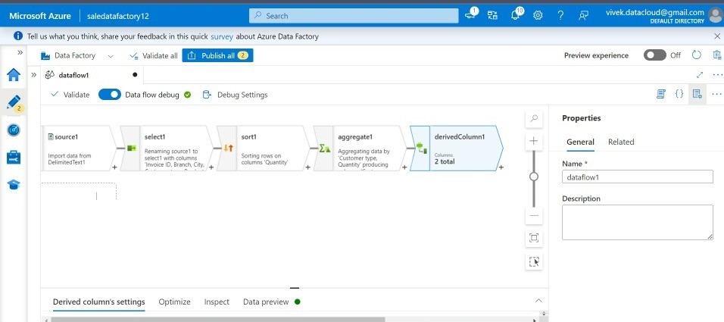
Task: Click the Microsoft Azure logo text
Action: click(x=40, y=16)
